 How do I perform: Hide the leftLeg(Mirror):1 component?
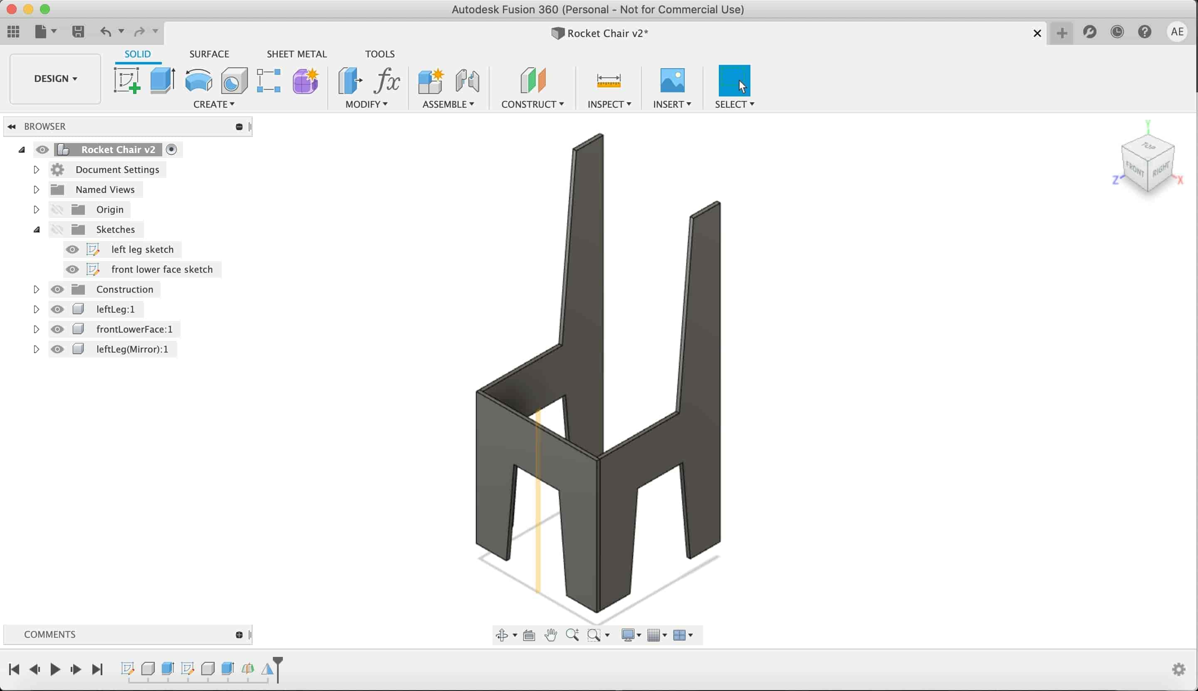click(x=57, y=349)
